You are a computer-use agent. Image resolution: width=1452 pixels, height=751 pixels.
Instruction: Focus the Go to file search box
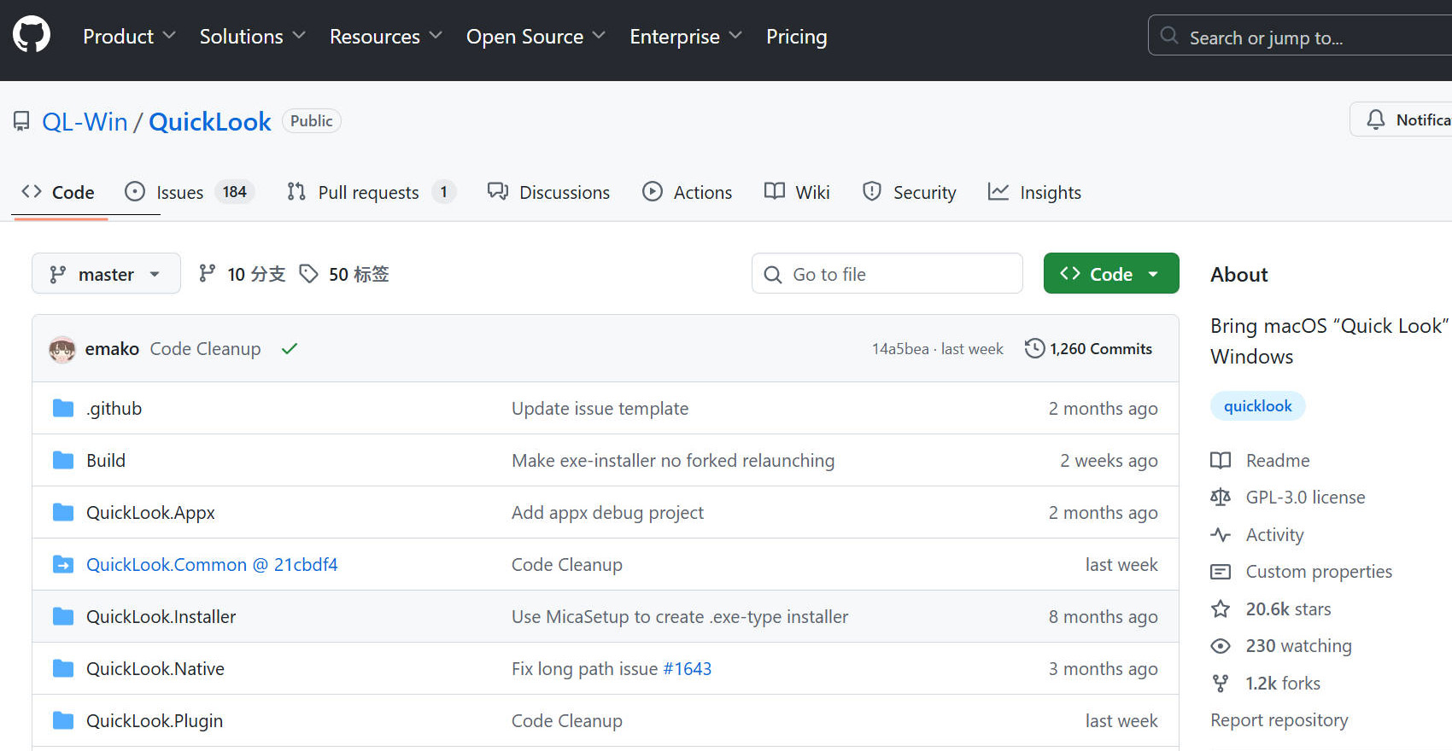[887, 274]
